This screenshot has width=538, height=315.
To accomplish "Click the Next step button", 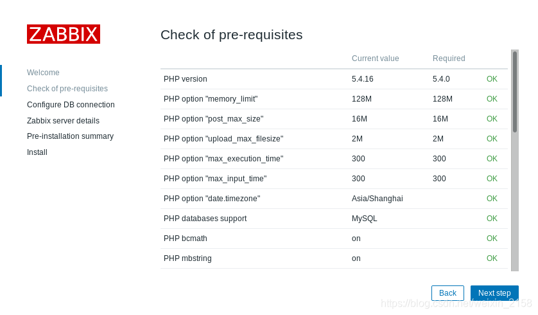I will [494, 293].
